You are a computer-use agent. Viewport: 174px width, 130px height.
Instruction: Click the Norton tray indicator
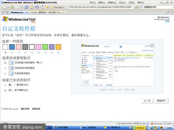click(x=139, y=128)
